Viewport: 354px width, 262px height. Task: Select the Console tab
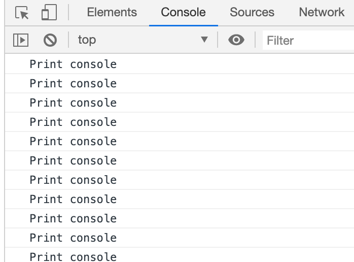click(x=183, y=12)
